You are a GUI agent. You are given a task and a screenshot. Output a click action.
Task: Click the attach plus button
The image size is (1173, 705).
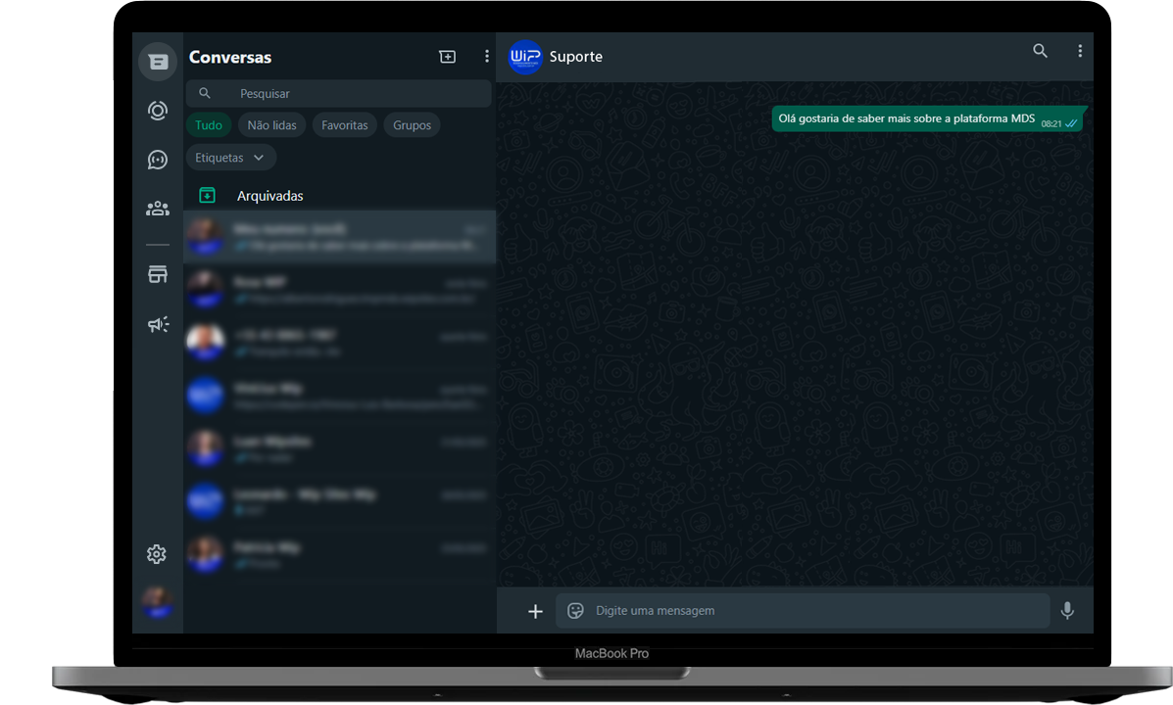tap(535, 611)
